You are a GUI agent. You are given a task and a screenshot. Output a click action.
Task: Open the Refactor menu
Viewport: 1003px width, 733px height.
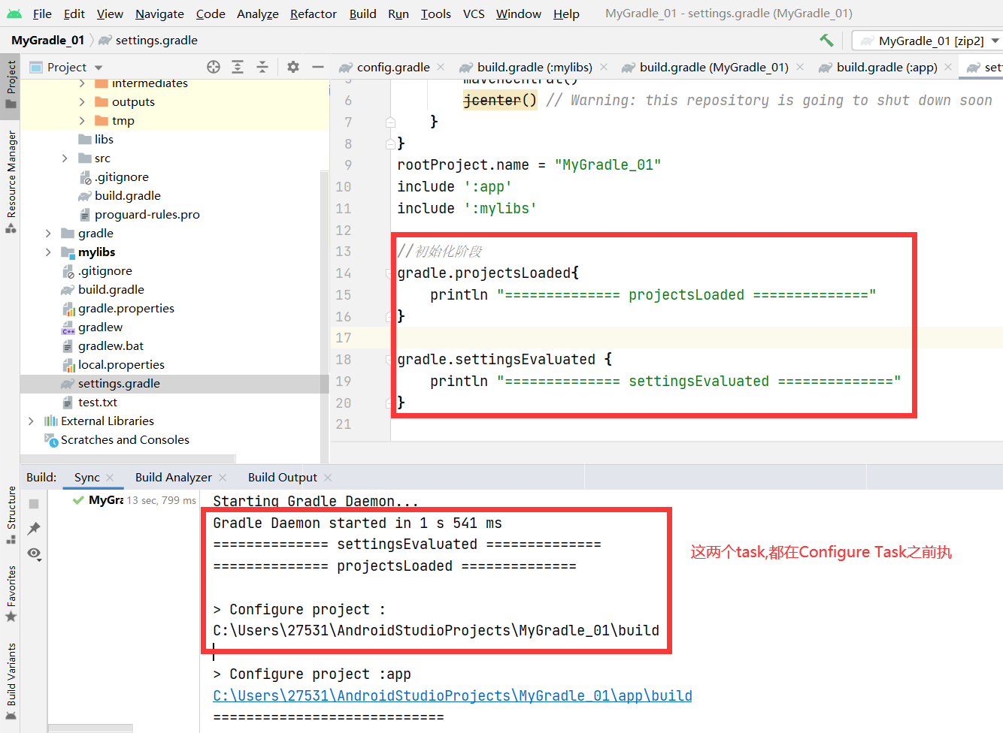coord(313,14)
